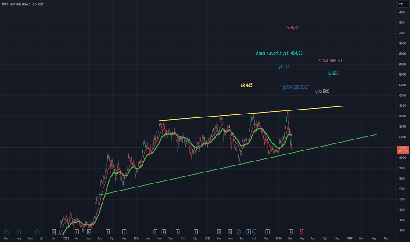Select E earnings marker above Kas 2025

click(x=267, y=231)
